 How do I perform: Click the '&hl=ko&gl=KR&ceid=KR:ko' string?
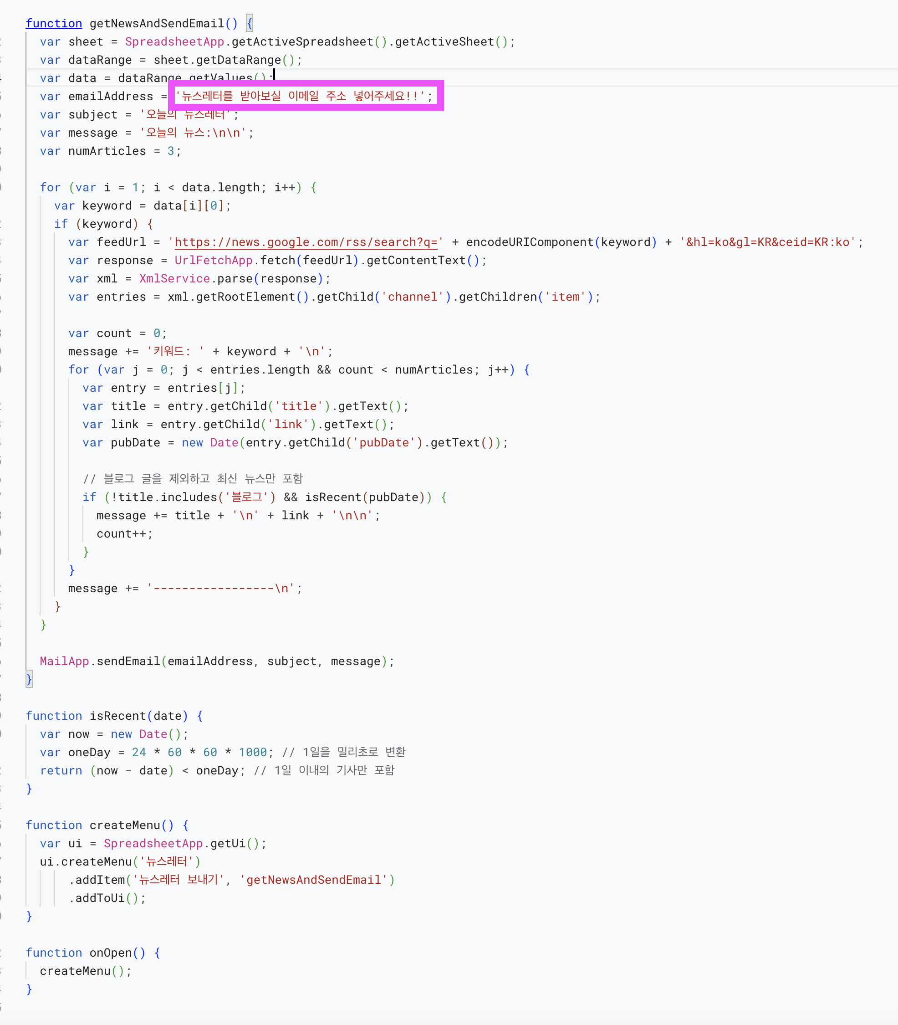coord(767,242)
